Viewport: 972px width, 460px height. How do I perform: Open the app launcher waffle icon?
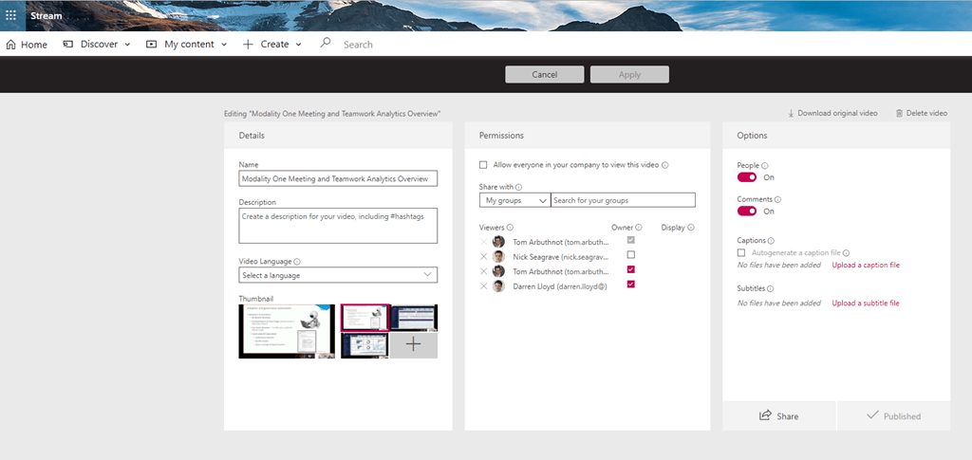10,15
